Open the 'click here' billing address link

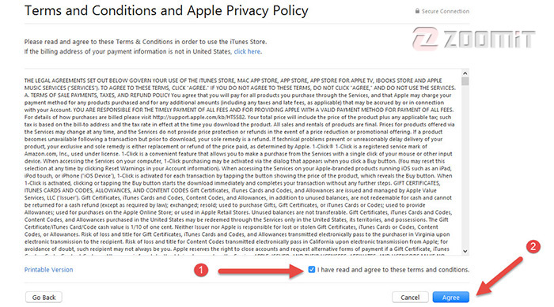click(247, 51)
